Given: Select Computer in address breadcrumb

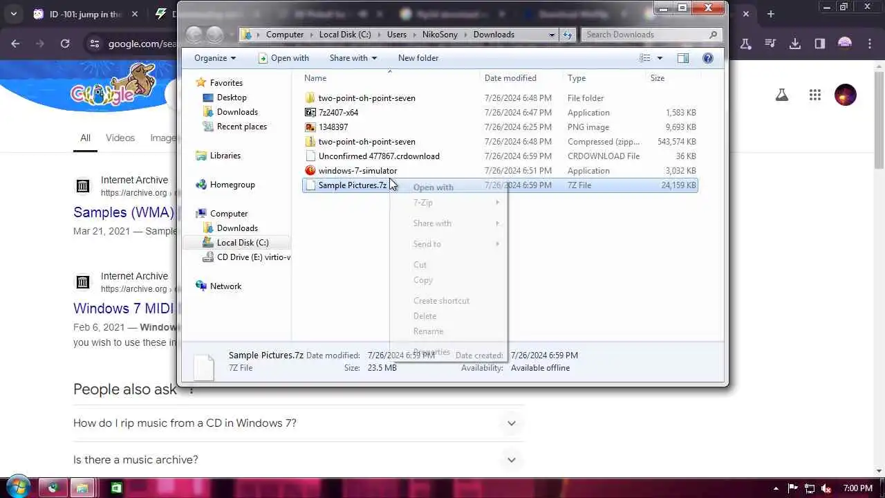Looking at the screenshot, I should click(285, 35).
